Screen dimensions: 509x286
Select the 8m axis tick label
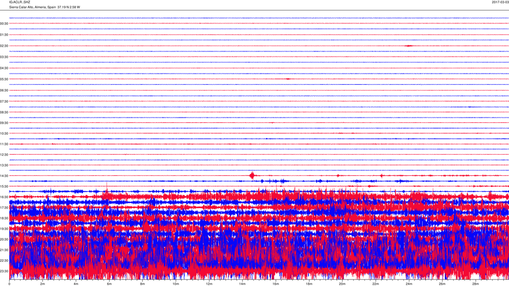(x=143, y=284)
